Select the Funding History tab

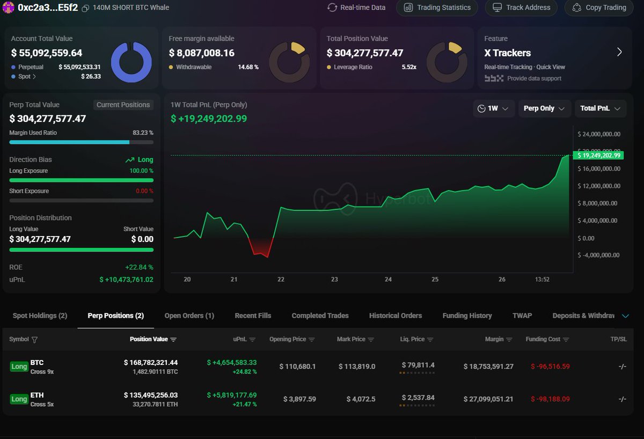coord(467,316)
